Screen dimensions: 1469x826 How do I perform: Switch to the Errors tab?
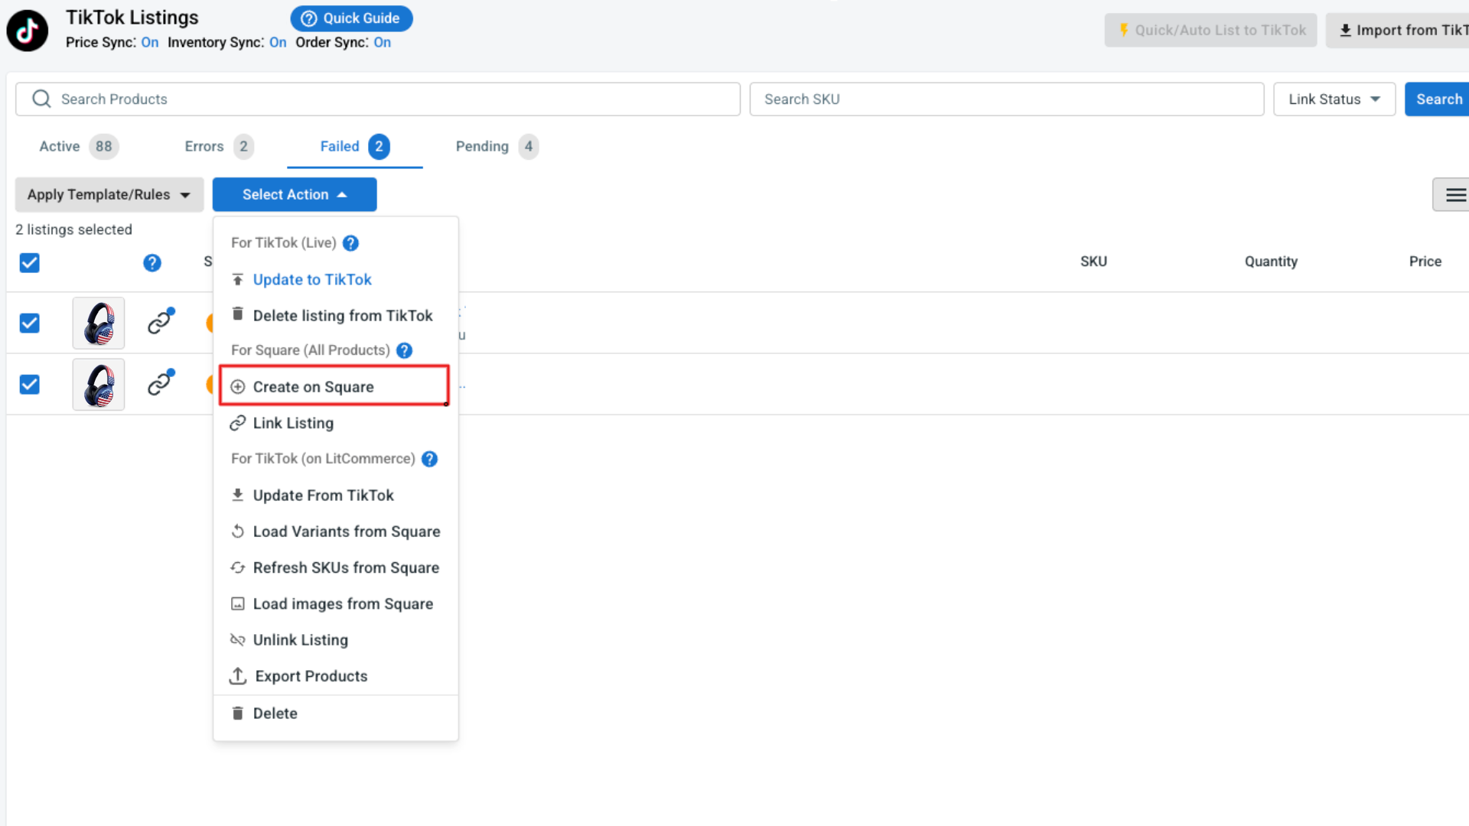[218, 146]
